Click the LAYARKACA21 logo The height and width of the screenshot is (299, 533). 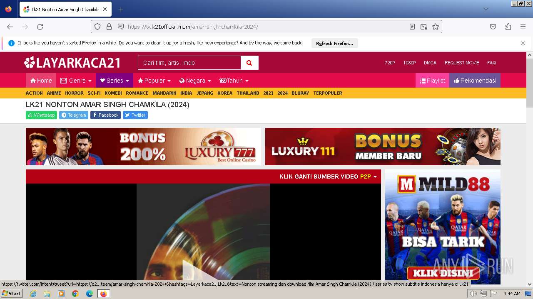coord(72,63)
